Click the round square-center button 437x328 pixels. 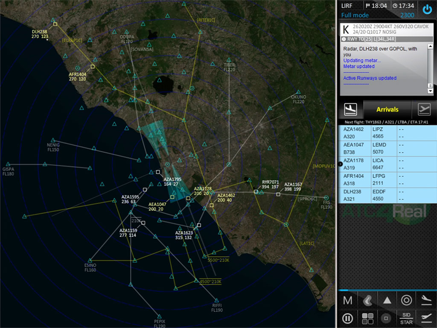387,319
